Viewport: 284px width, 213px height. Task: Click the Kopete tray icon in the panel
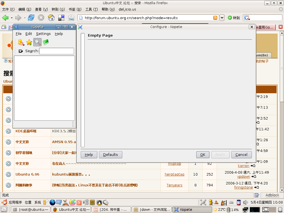[203, 202]
